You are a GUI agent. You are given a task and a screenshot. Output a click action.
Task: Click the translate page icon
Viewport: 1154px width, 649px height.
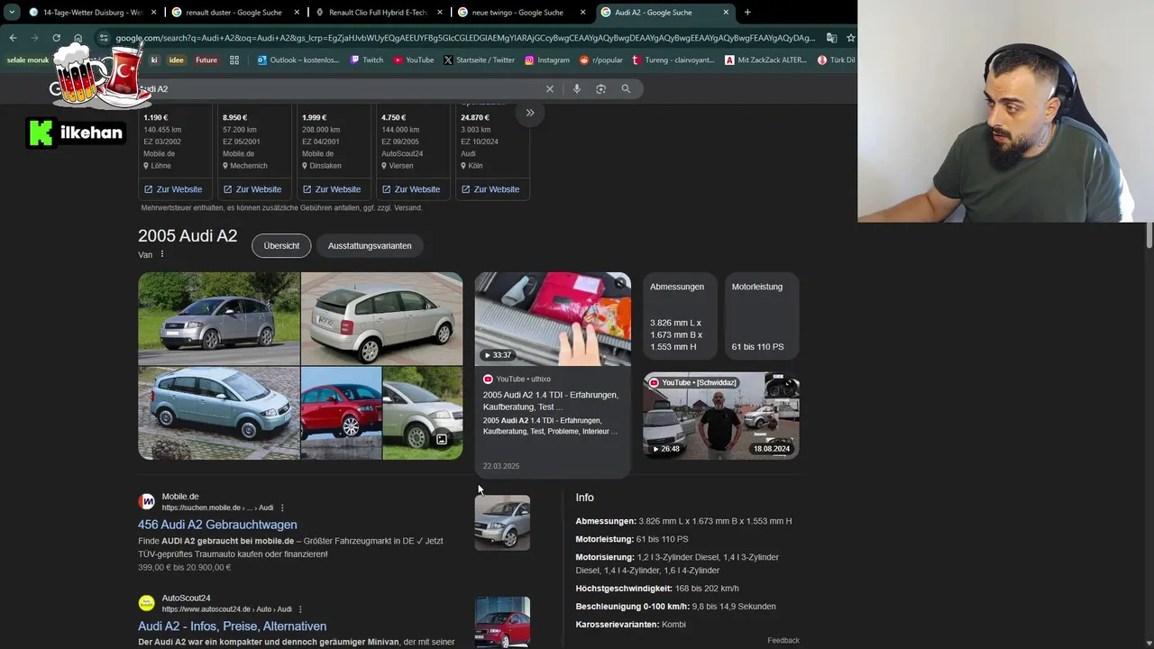point(831,38)
